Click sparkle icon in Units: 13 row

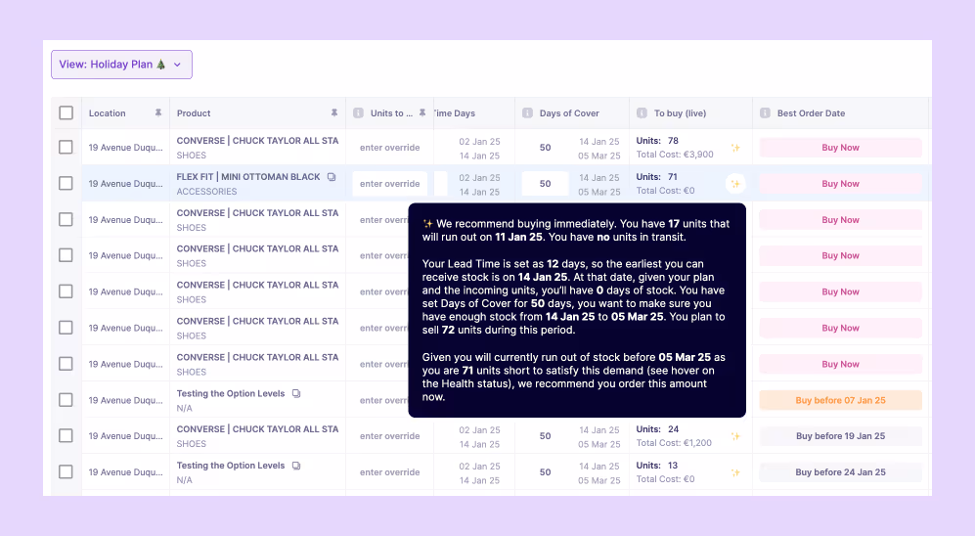coord(735,472)
